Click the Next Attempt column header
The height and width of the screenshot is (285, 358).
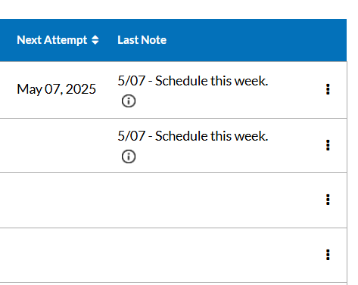(x=52, y=40)
